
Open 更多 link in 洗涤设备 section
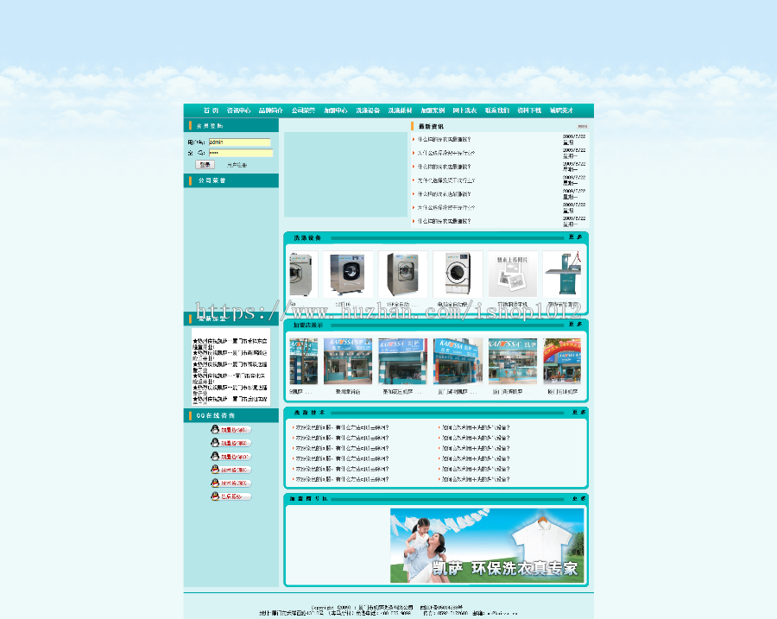pyautogui.click(x=575, y=237)
